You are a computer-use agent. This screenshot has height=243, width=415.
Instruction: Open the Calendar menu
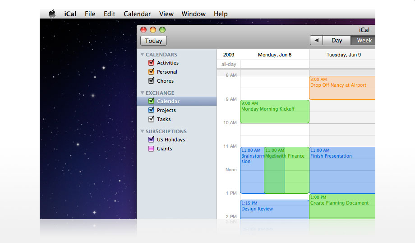(x=137, y=14)
